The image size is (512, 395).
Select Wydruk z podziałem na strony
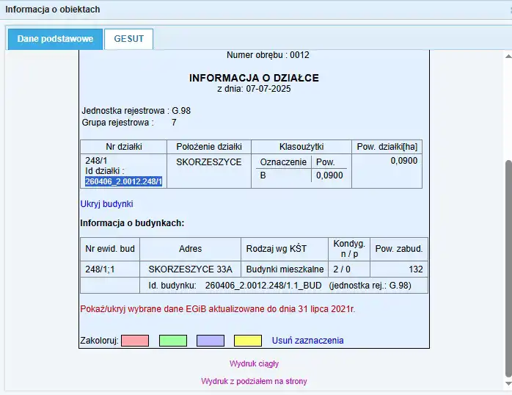254,381
